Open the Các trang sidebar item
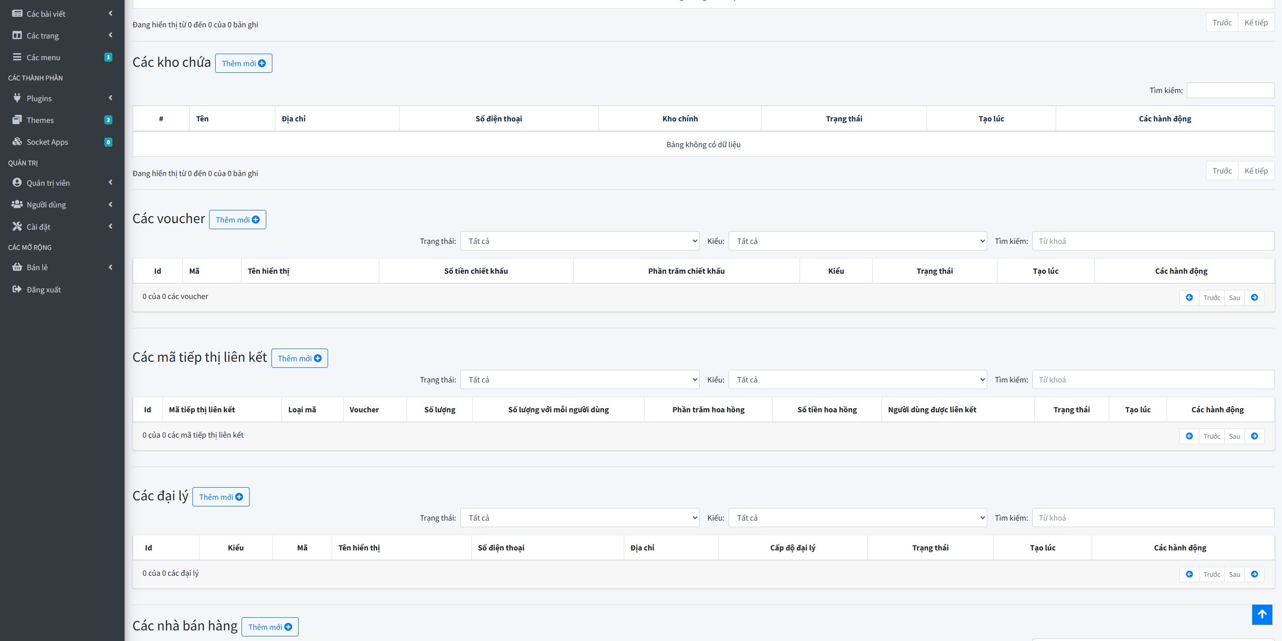This screenshot has height=641, width=1282. pos(43,35)
